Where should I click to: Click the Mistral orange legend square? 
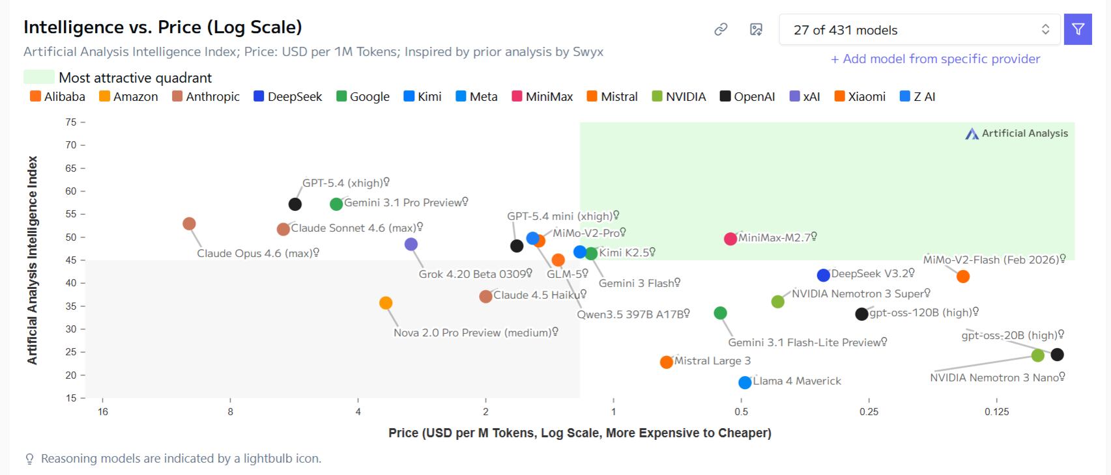click(x=592, y=96)
